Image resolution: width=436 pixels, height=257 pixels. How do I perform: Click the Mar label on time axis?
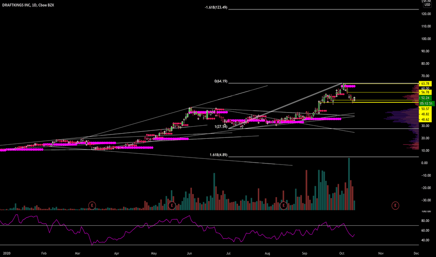coord(78,253)
